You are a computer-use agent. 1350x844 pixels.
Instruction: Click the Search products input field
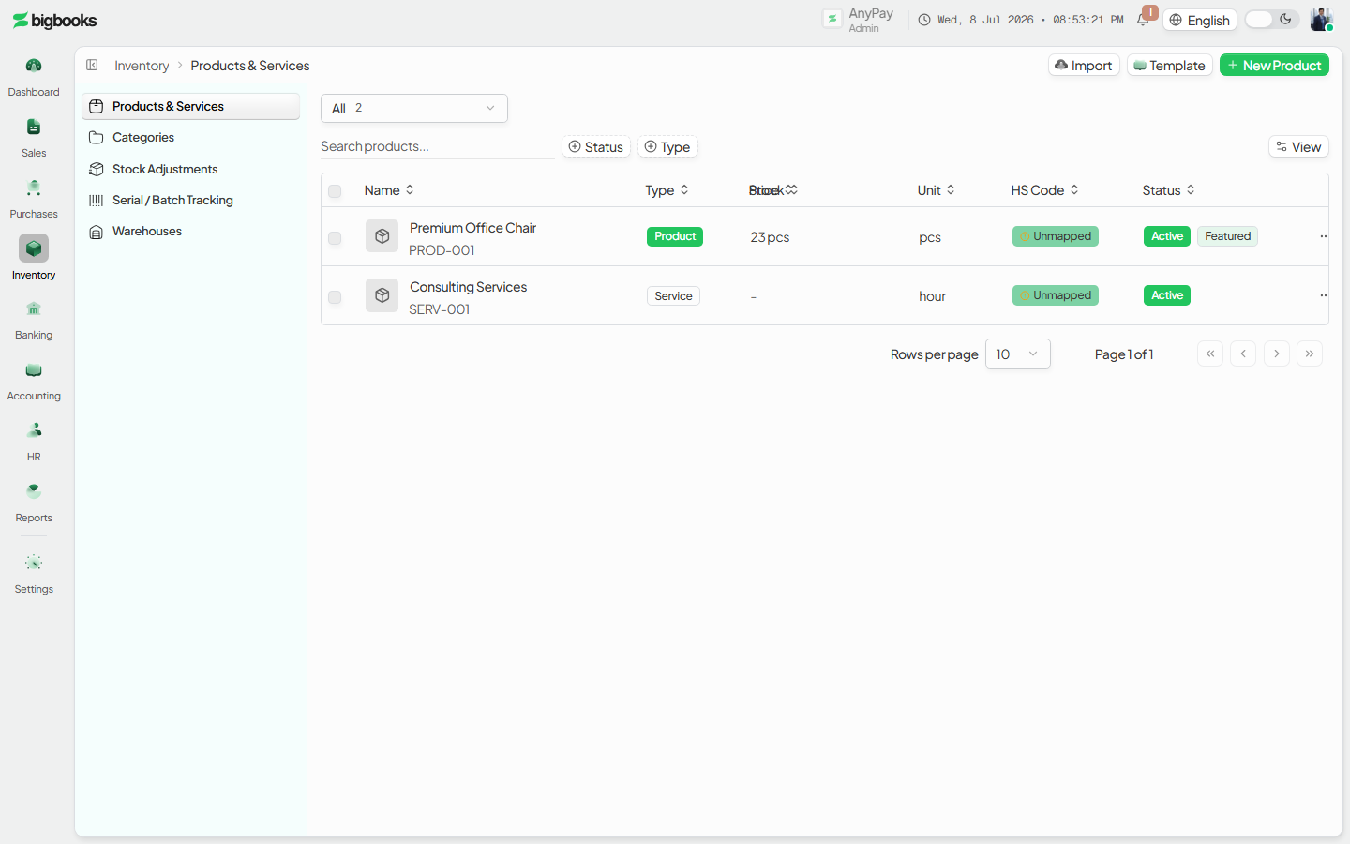pyautogui.click(x=437, y=146)
